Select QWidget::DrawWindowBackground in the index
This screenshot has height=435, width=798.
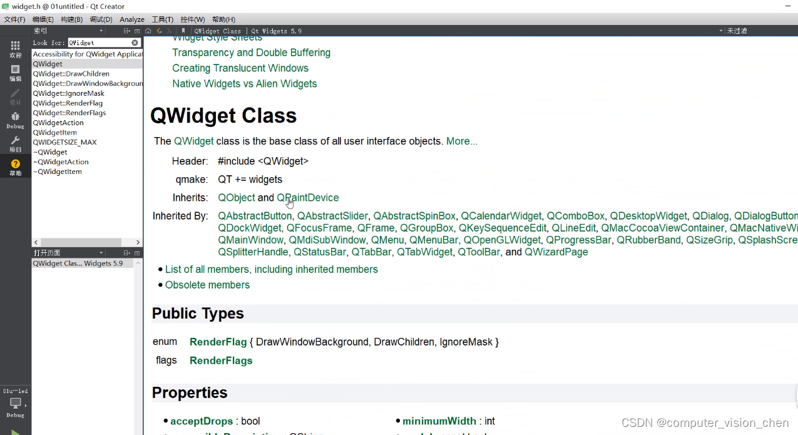pyautogui.click(x=88, y=83)
